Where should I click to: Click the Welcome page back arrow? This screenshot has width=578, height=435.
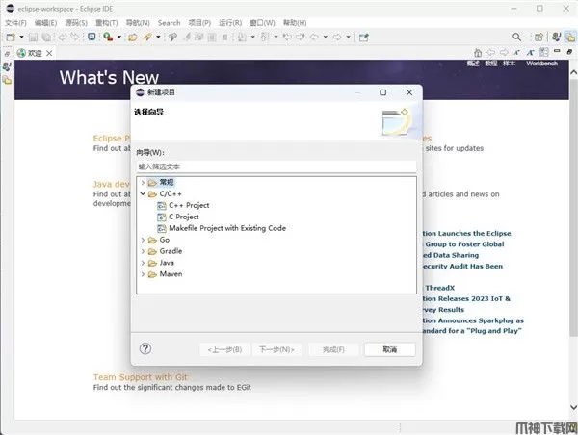tap(491, 52)
